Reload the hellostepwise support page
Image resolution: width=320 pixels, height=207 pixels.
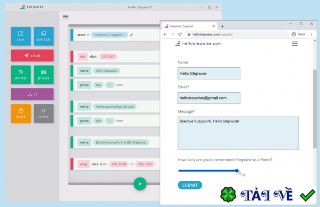(180, 34)
